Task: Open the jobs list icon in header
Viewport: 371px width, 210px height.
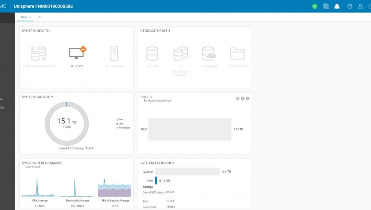Action: click(x=326, y=6)
